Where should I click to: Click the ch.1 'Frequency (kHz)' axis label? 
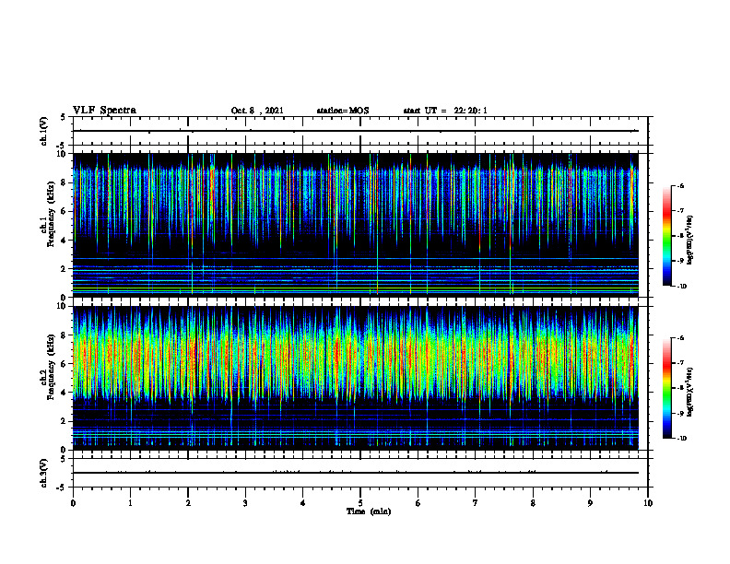point(51,215)
